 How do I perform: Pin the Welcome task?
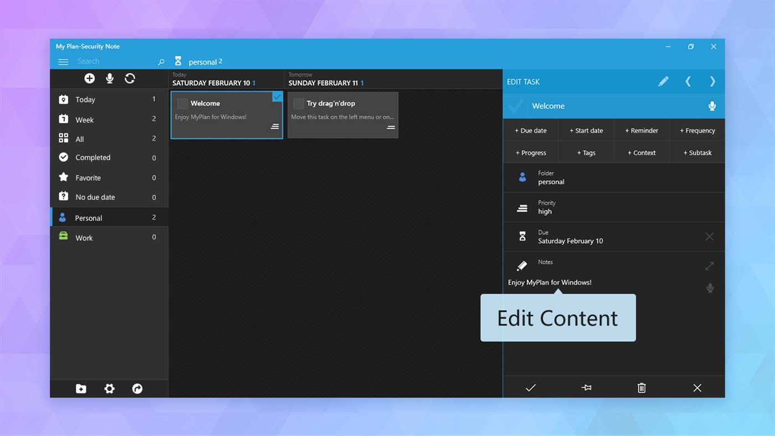586,387
